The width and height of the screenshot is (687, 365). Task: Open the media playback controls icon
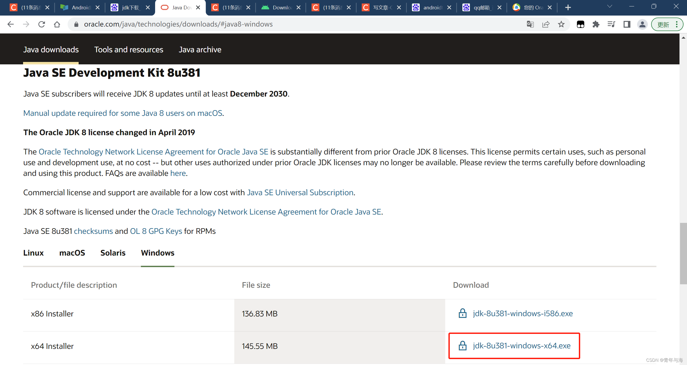point(611,24)
